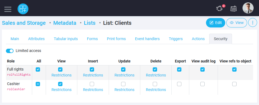Click the Edit button

215,23
